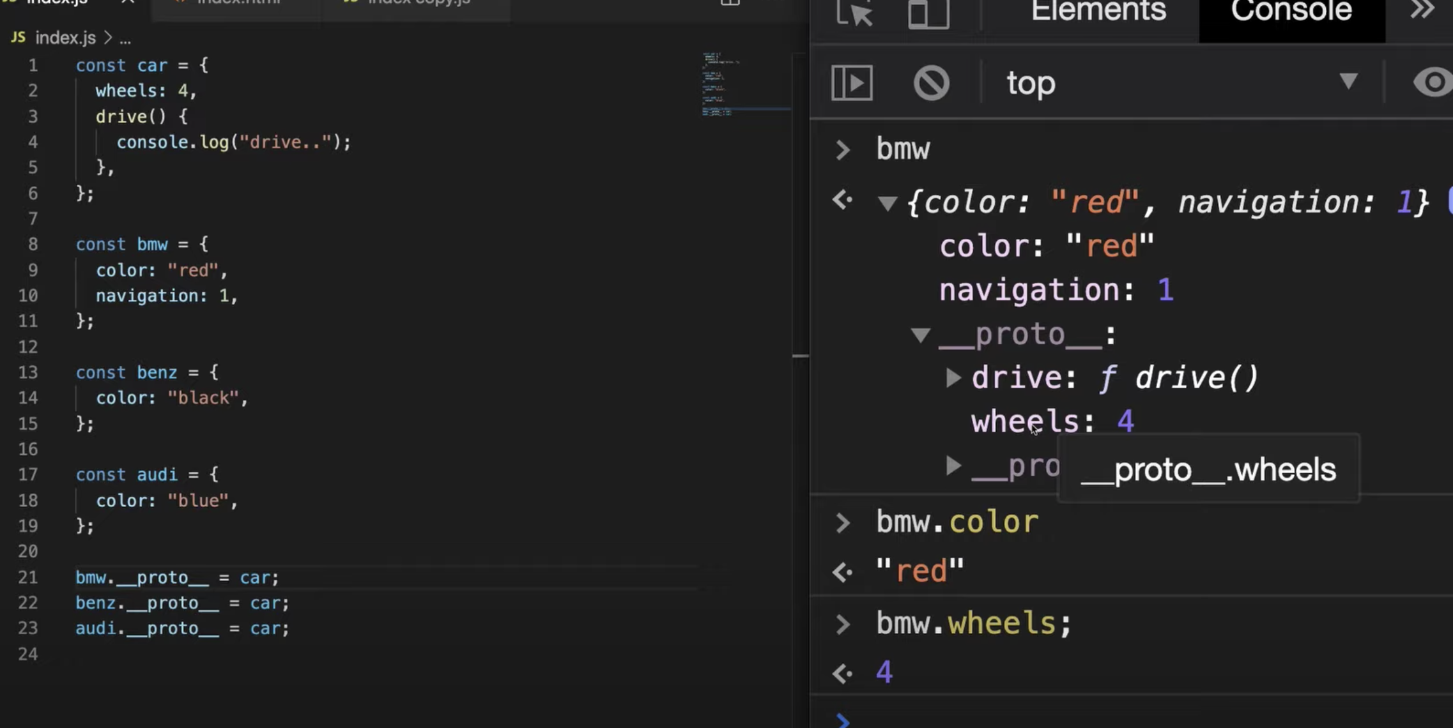Activate the inspect element picker icon
Viewport: 1453px width, 728px height.
[x=854, y=13]
